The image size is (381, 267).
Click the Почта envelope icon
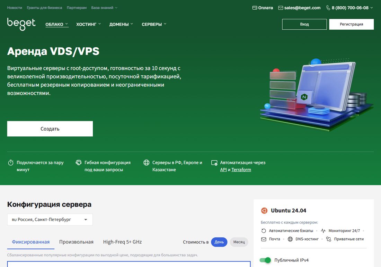tap(264, 239)
